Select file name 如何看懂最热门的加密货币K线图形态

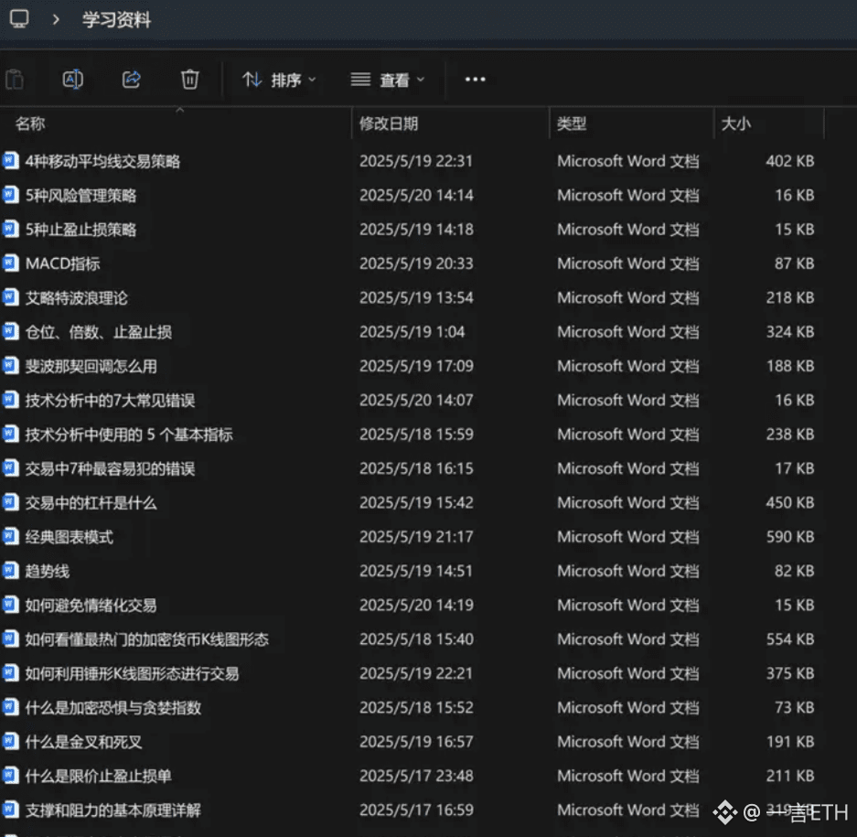click(147, 639)
